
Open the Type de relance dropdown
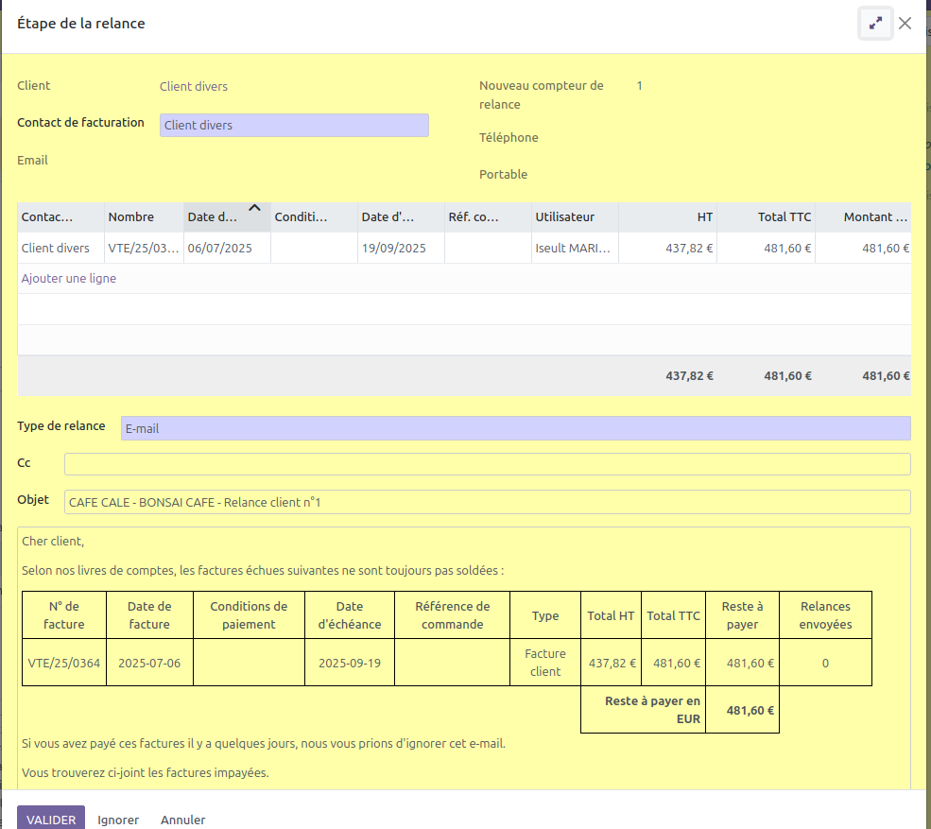point(515,428)
